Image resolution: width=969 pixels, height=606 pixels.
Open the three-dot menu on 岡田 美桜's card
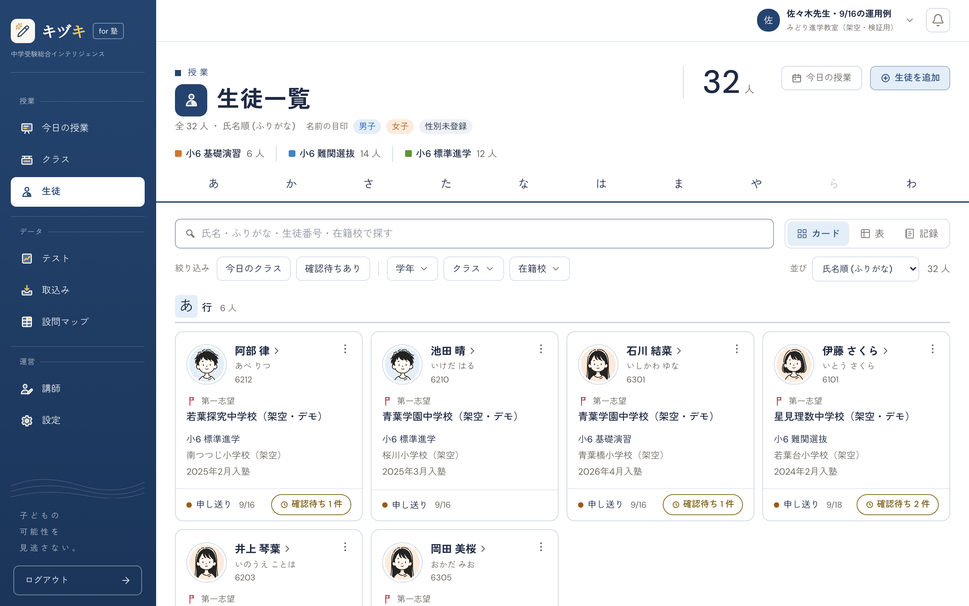[541, 547]
